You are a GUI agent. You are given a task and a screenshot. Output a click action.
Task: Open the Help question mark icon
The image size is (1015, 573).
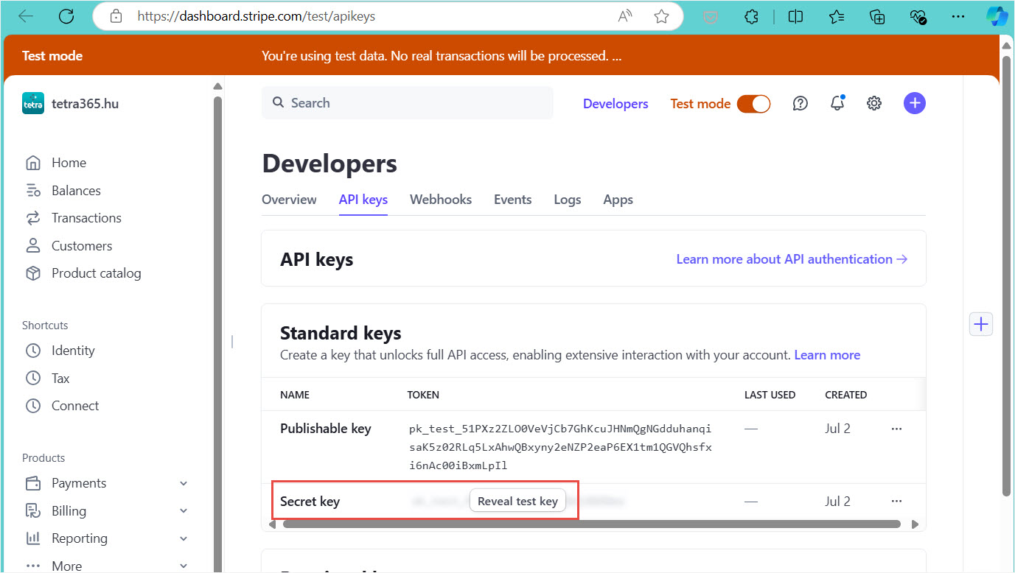(800, 104)
